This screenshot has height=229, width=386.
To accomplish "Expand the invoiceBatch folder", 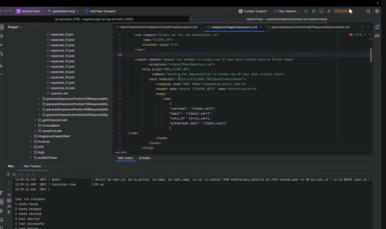I will [35, 125].
